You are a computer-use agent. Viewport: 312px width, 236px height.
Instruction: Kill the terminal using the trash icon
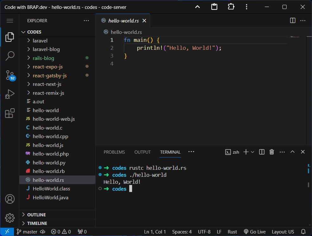point(271,152)
